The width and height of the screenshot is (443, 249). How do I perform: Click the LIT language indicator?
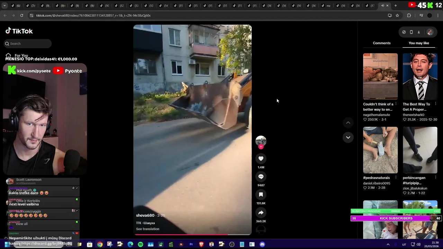pos(404,245)
